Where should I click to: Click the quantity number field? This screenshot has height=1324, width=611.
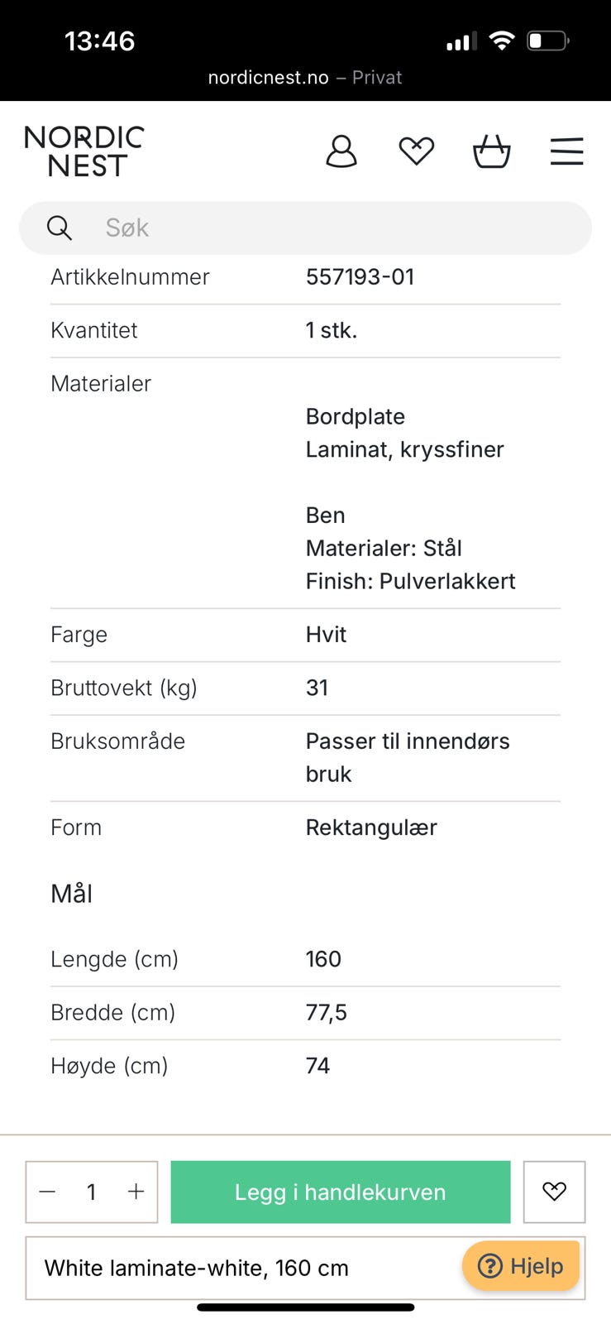click(92, 1192)
